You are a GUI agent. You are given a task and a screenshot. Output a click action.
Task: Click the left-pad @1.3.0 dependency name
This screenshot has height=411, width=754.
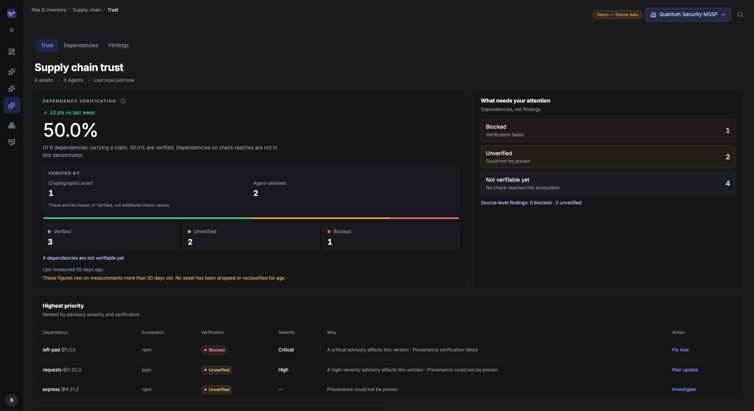coord(59,350)
